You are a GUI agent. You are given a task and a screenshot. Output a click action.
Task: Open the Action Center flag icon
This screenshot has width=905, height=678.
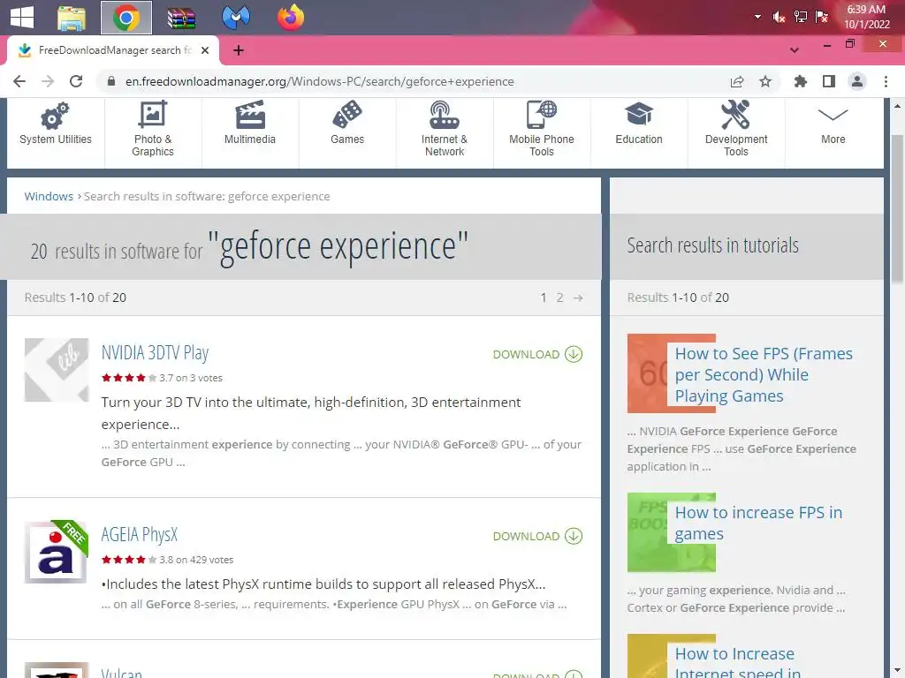point(822,17)
